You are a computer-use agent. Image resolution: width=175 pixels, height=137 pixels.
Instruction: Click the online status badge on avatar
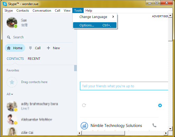click(16, 26)
